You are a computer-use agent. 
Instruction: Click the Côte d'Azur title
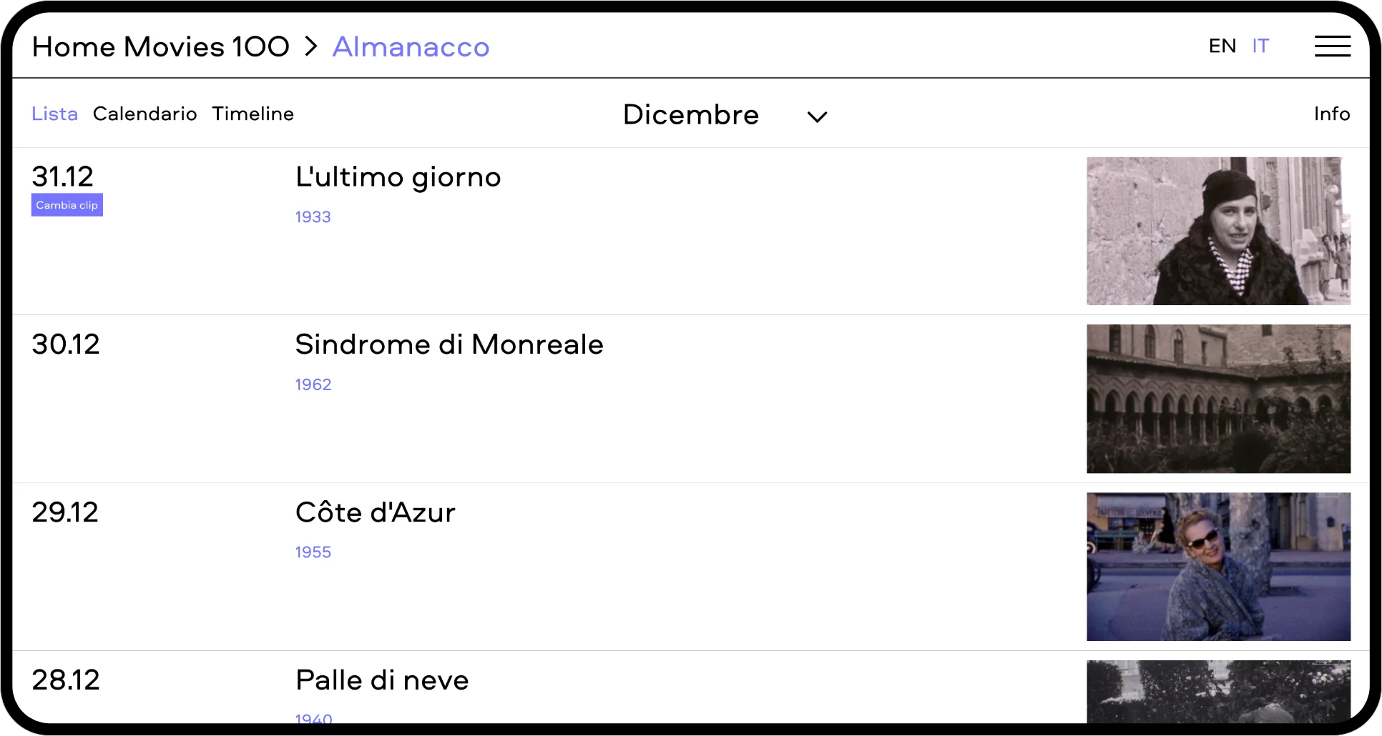tap(375, 512)
